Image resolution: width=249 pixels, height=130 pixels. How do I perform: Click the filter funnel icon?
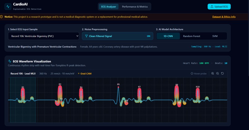[x=86, y=36]
